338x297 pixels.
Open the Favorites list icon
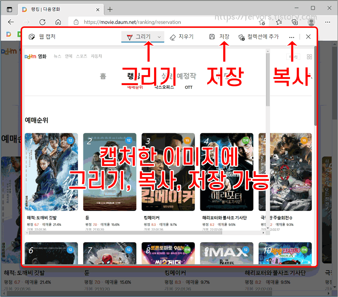(279, 22)
